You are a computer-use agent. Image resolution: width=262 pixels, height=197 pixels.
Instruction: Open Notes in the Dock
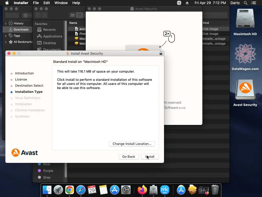103,190
